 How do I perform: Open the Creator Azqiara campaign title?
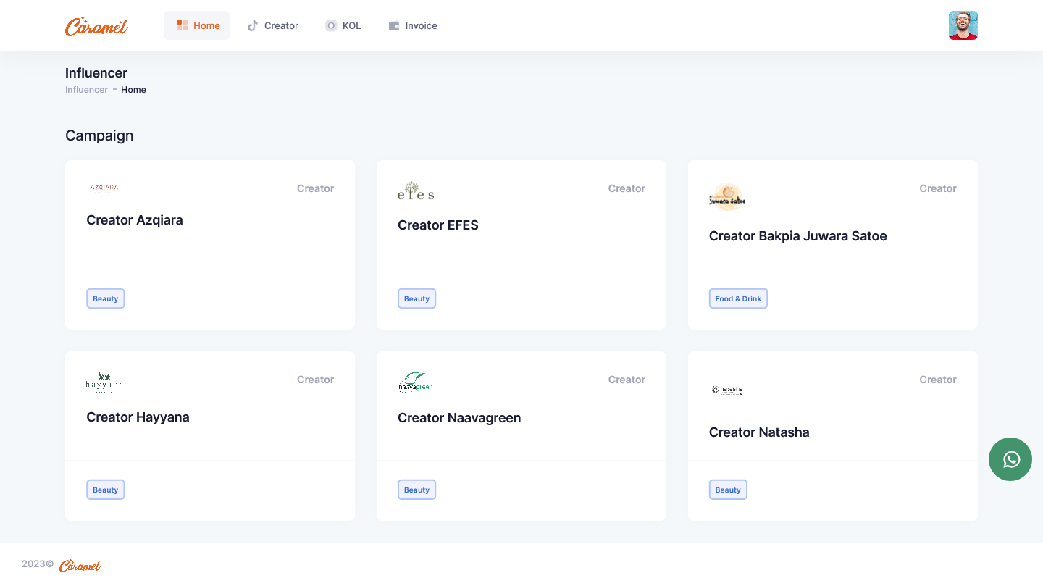point(135,220)
